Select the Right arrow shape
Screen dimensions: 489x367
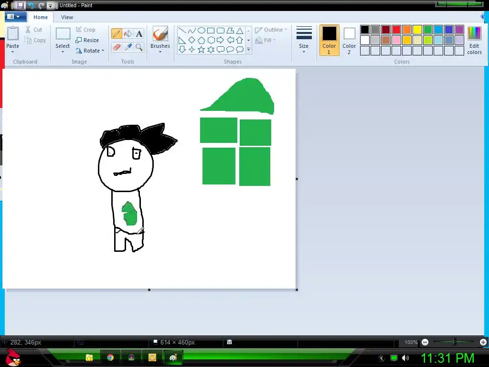pyautogui.click(x=221, y=40)
